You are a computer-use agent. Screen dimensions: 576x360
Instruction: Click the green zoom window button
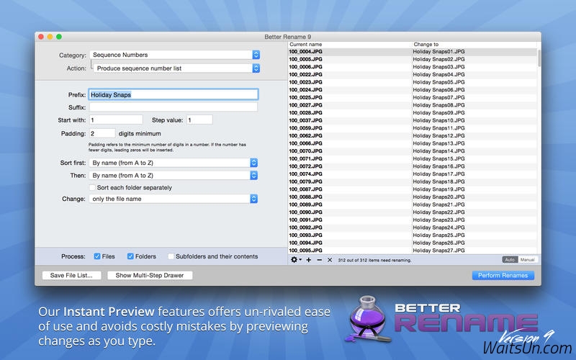(59, 37)
